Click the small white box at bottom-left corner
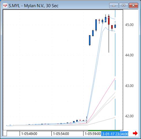Screen dimensions: 141x139 coord(5,133)
